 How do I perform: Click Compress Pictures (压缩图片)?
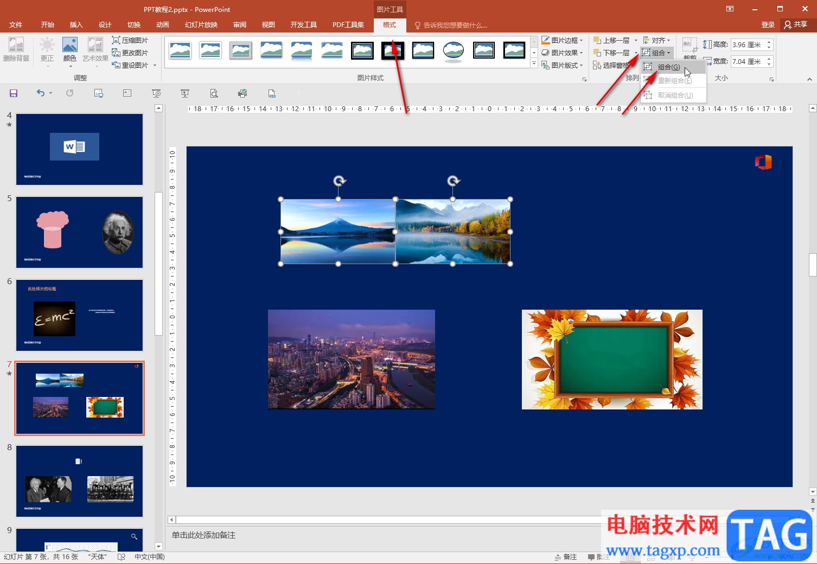coord(130,40)
